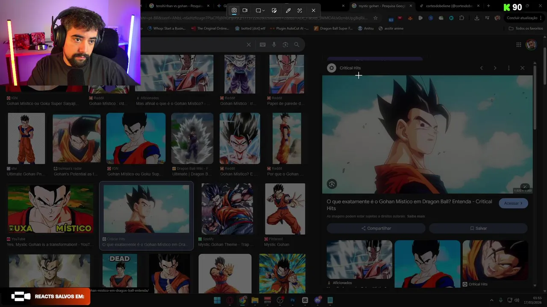The width and height of the screenshot is (547, 307).
Task: Go to next image in preview panel
Action: [495, 68]
